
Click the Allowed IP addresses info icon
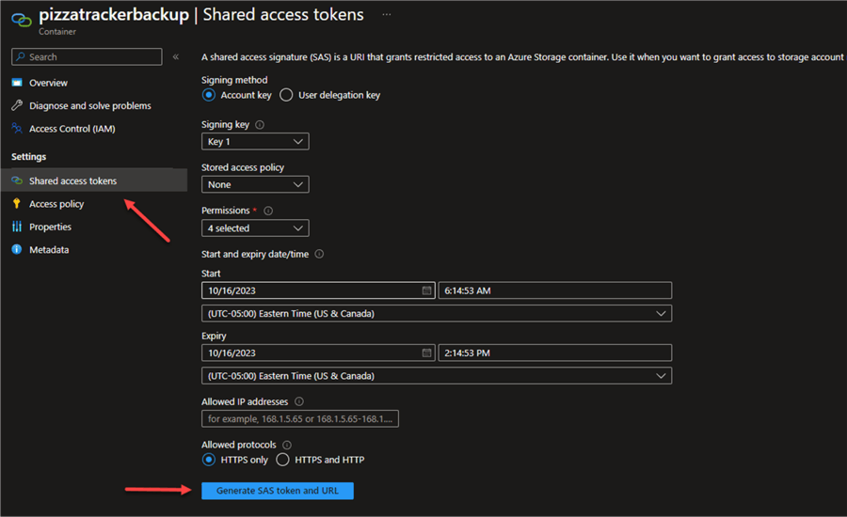299,401
